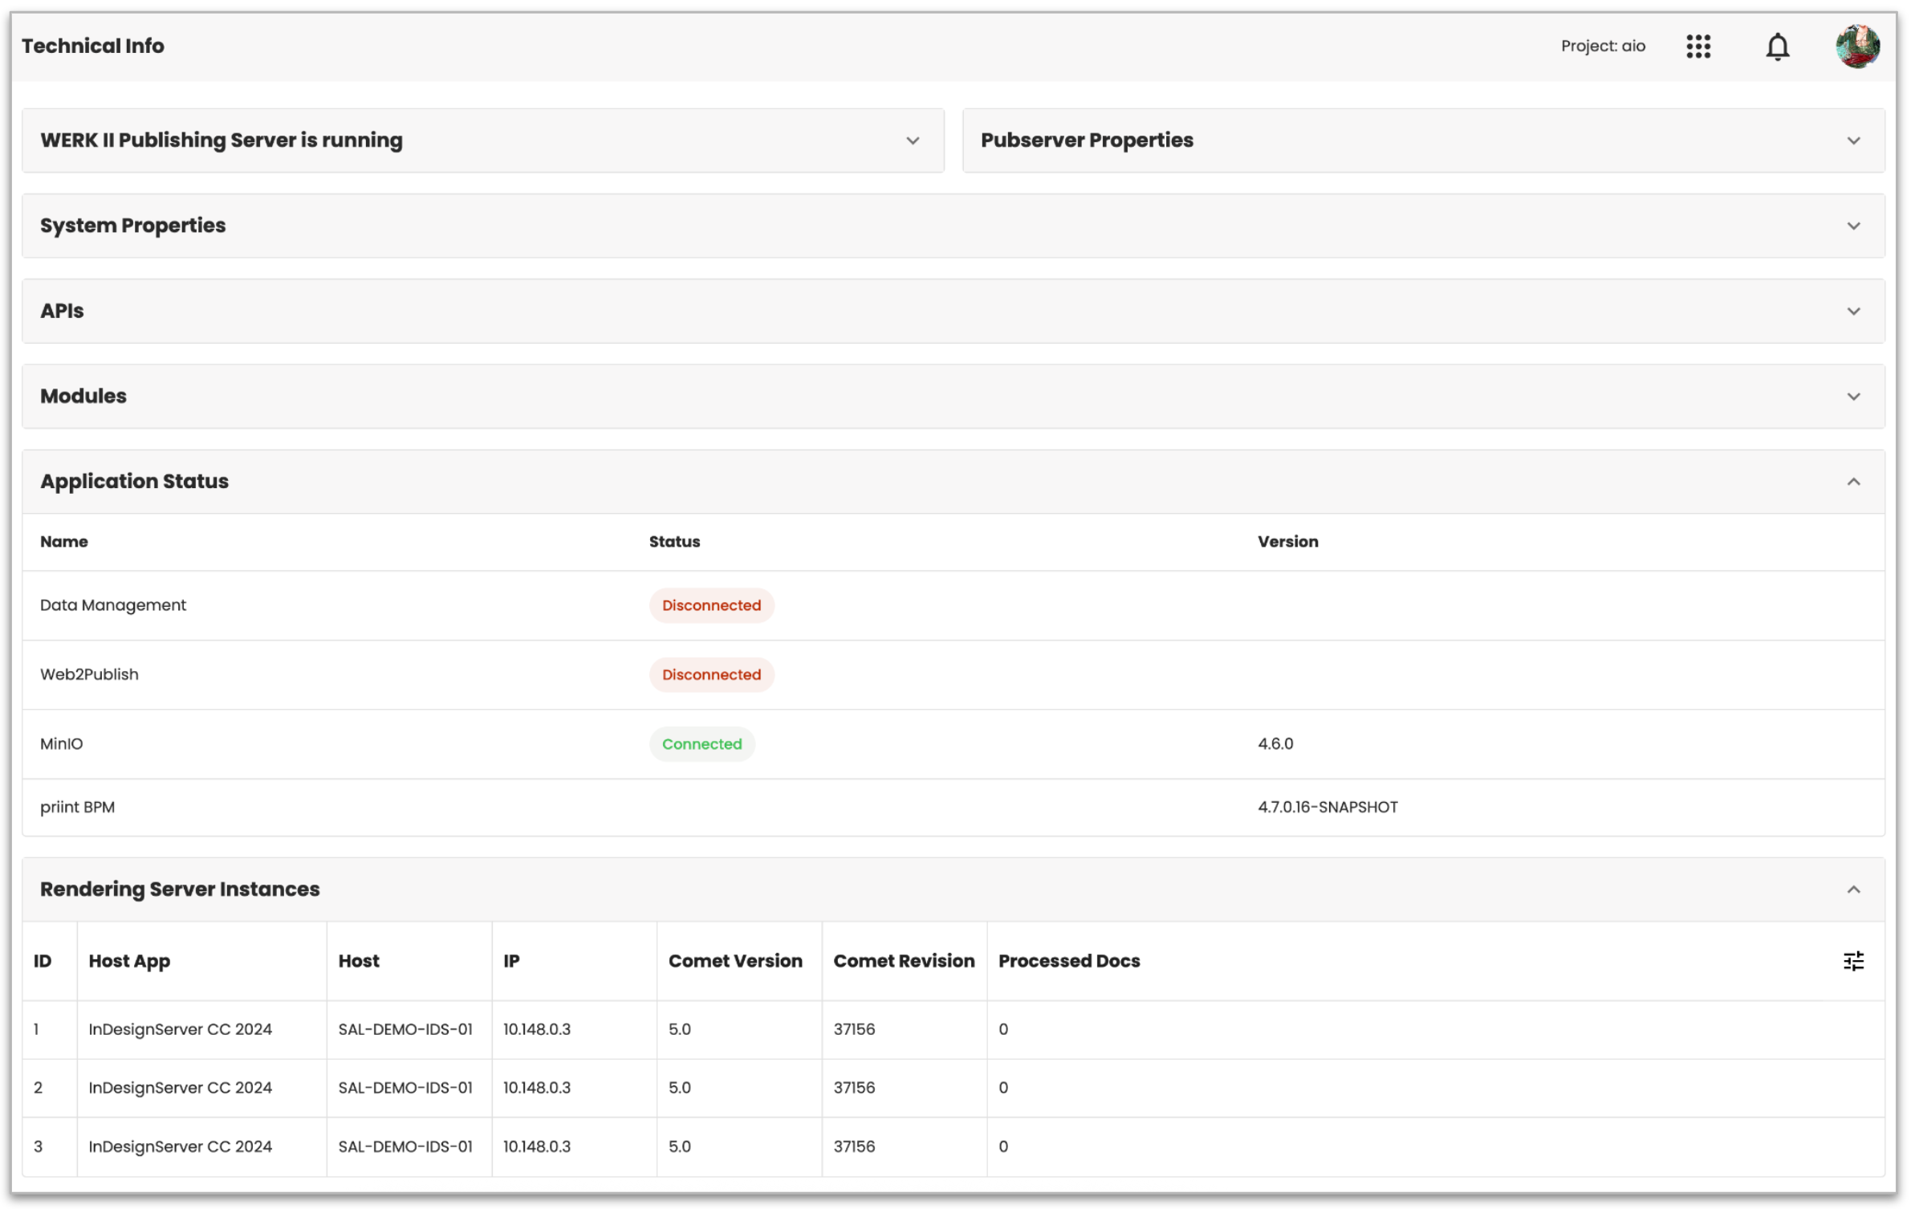Collapse Rendering Server Instances section
1915x1209 pixels.
(x=1852, y=889)
